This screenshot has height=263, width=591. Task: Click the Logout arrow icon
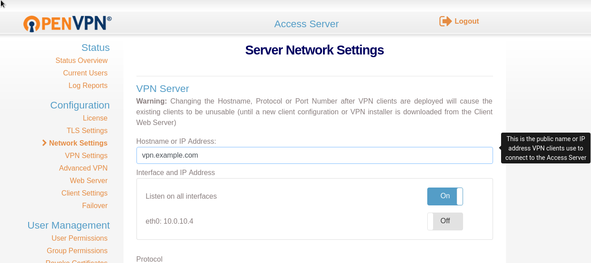coord(445,21)
